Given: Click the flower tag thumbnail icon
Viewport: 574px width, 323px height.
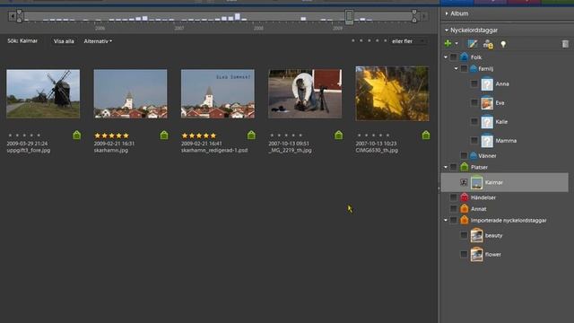Looking at the screenshot, I should [x=476, y=255].
